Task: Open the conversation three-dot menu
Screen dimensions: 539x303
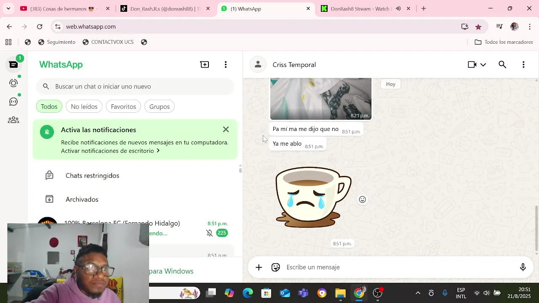Action: 523,64
